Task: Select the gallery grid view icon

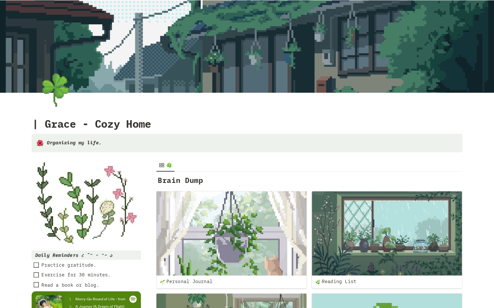Action: click(x=162, y=165)
